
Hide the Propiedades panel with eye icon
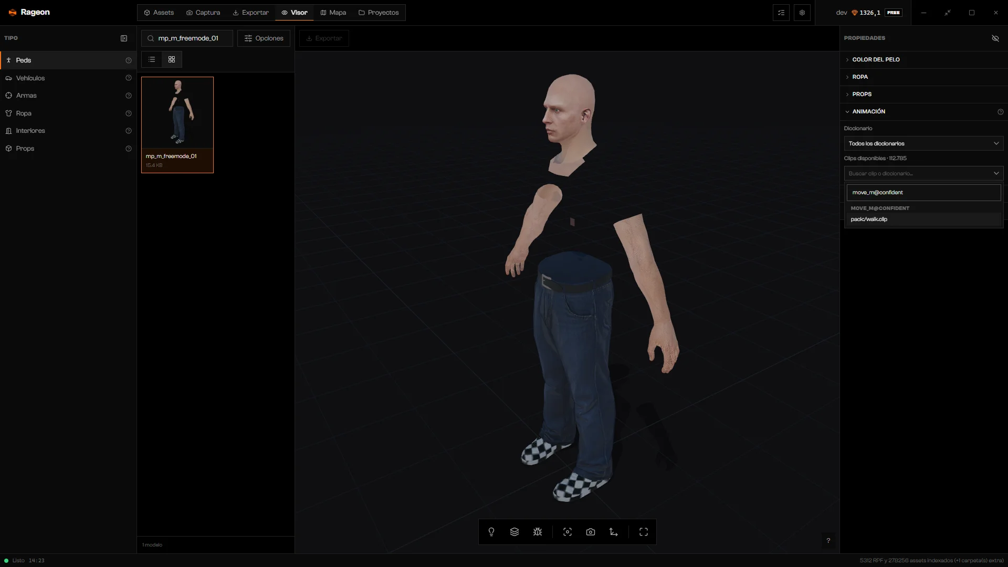click(x=995, y=38)
